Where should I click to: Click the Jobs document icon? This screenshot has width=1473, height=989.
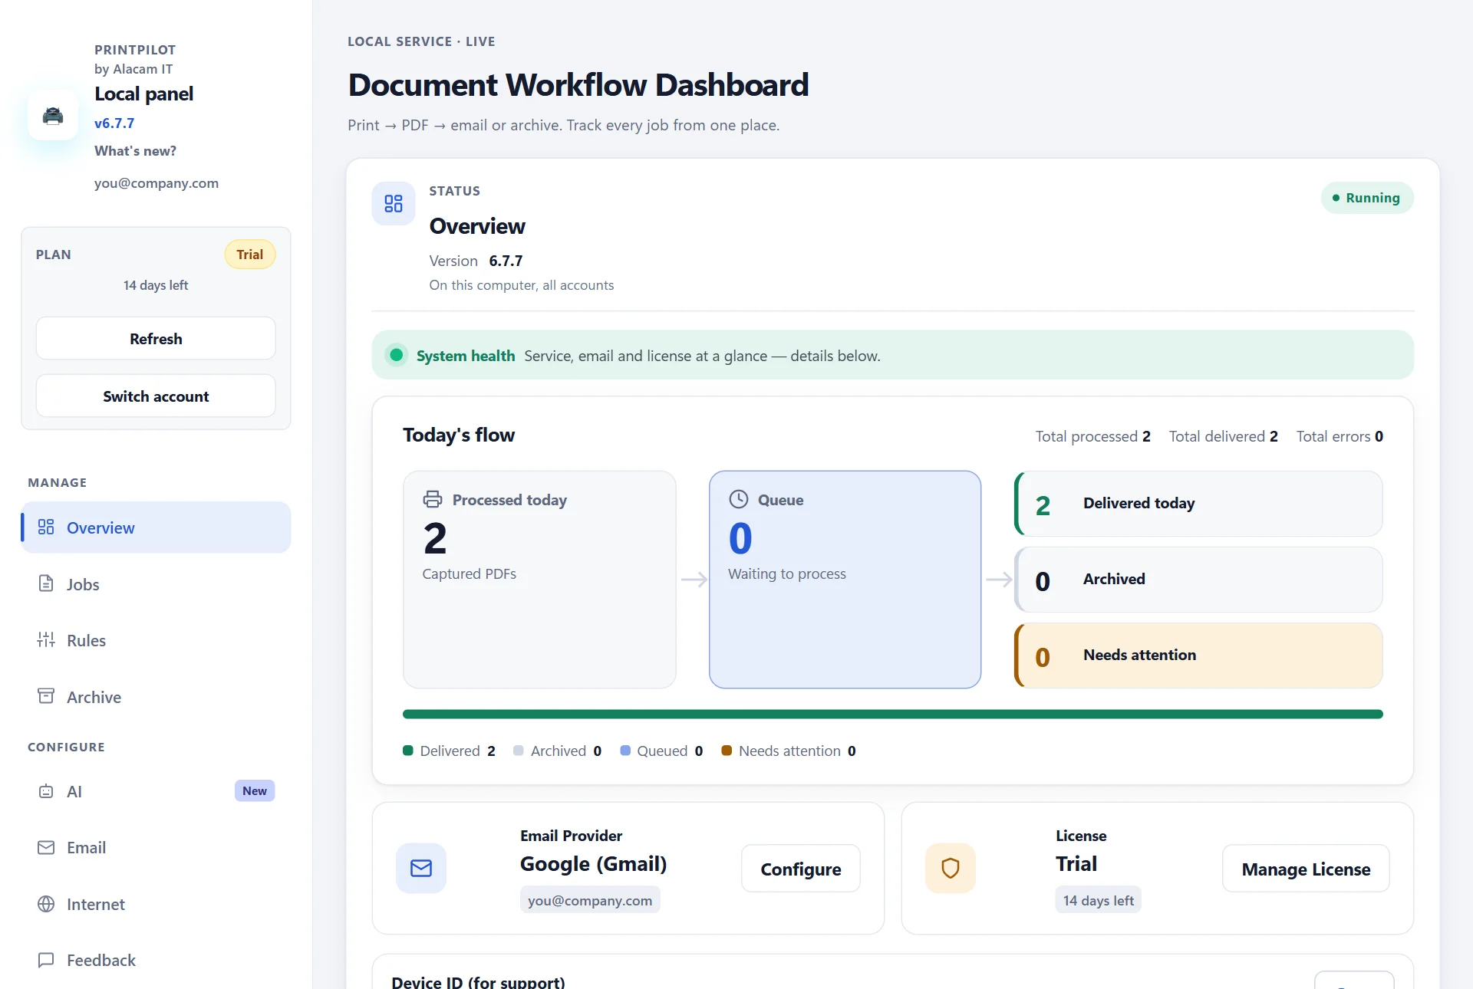[46, 583]
